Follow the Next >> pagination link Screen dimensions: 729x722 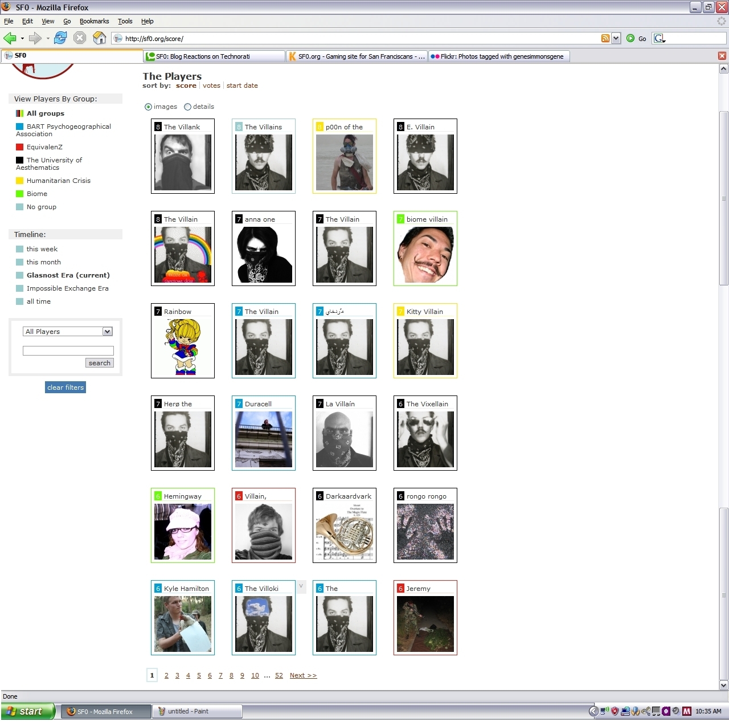pos(303,675)
